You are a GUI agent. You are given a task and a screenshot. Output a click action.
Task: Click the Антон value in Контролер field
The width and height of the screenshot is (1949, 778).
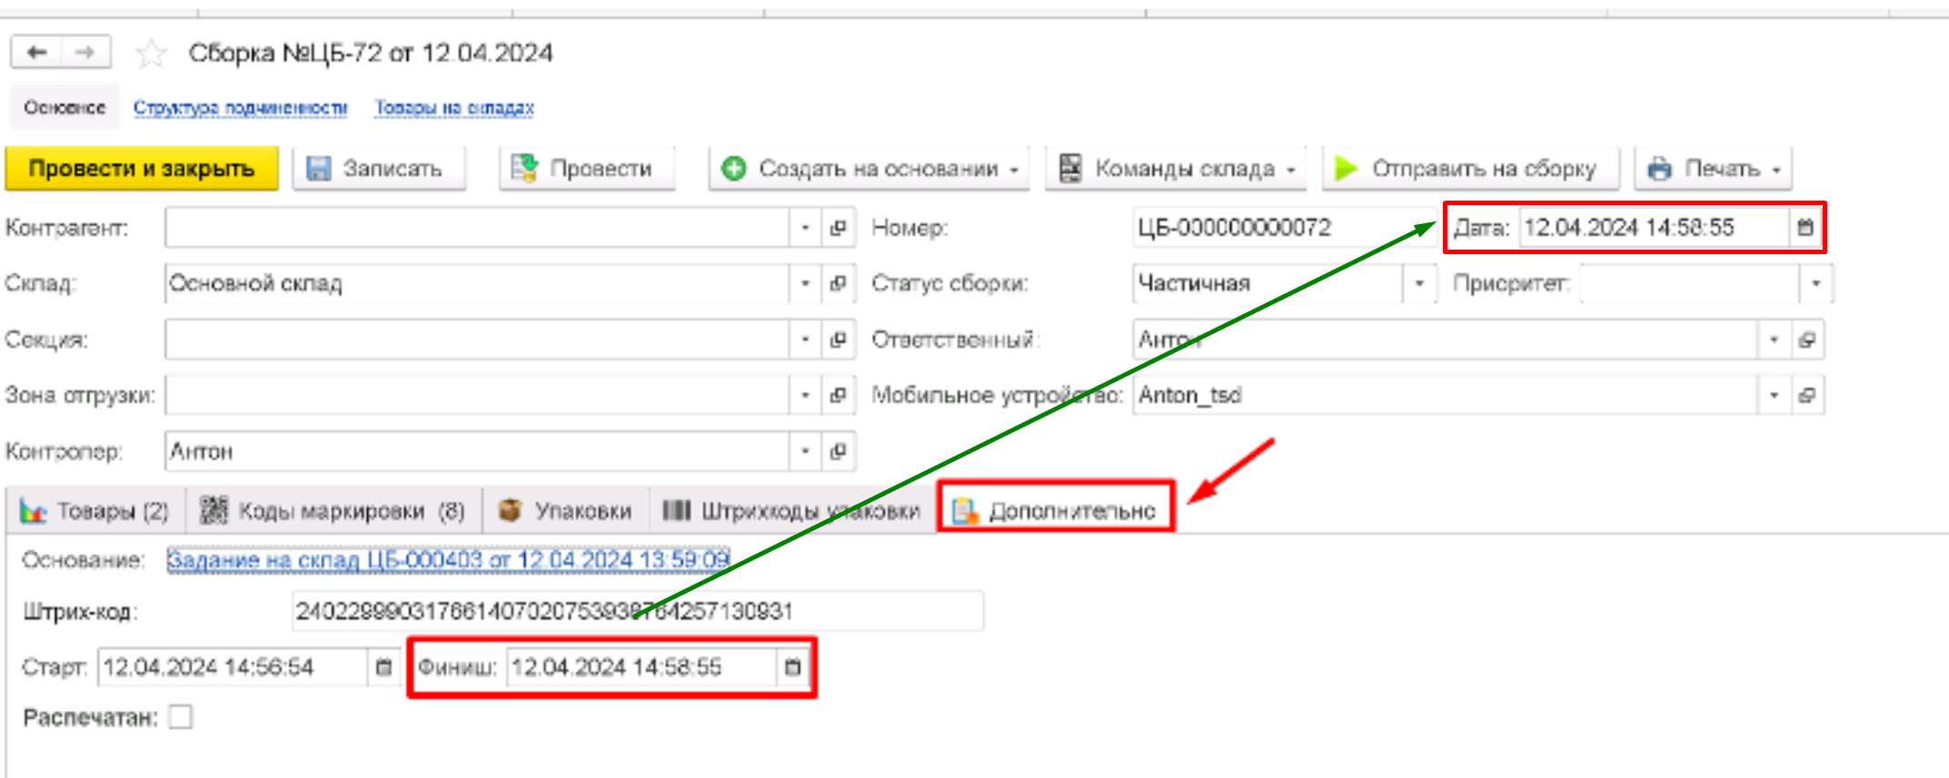click(x=202, y=451)
